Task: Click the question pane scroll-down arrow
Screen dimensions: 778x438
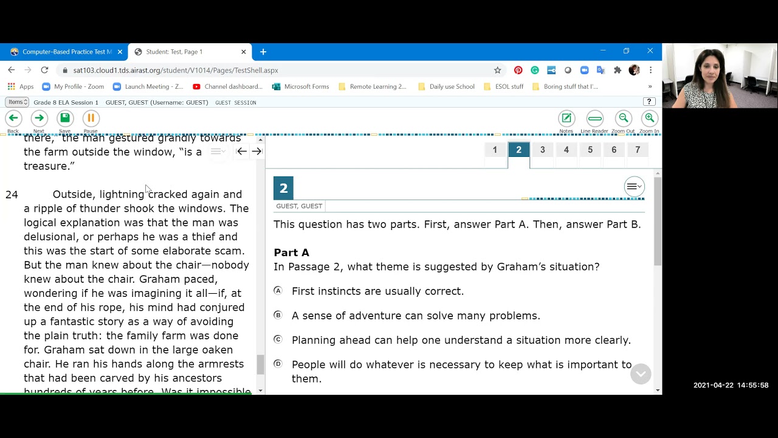Action: (658, 391)
